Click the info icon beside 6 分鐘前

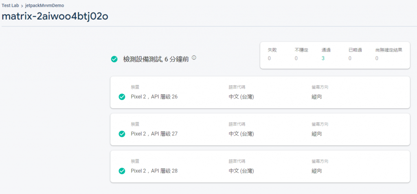pyautogui.click(x=194, y=58)
